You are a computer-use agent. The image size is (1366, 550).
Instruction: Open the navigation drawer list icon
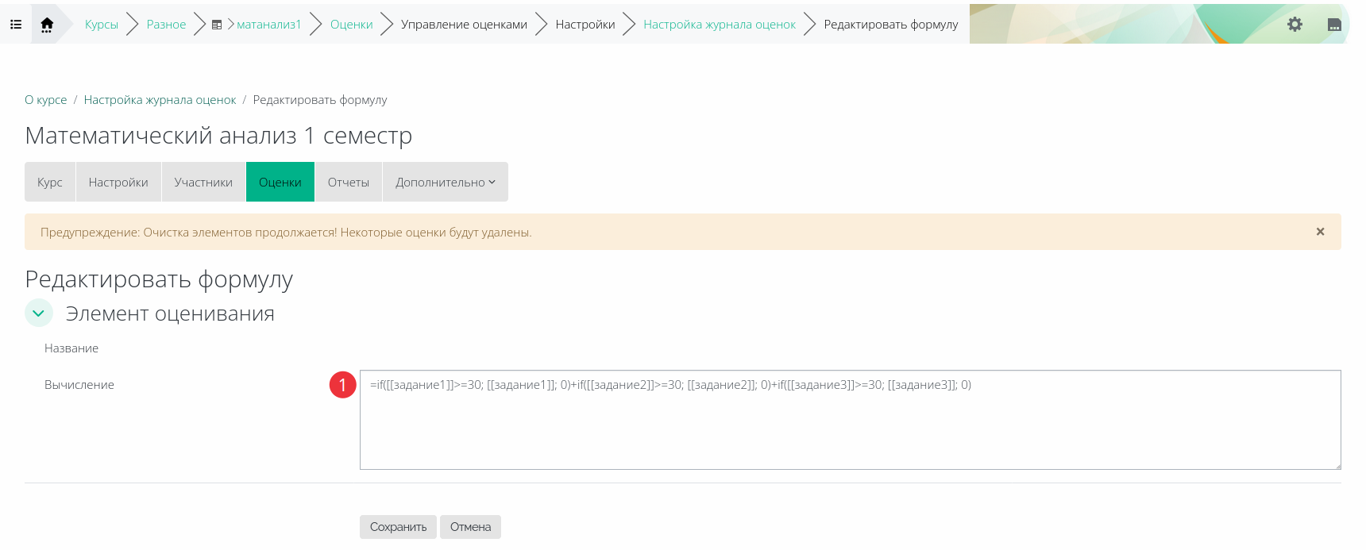click(x=15, y=25)
